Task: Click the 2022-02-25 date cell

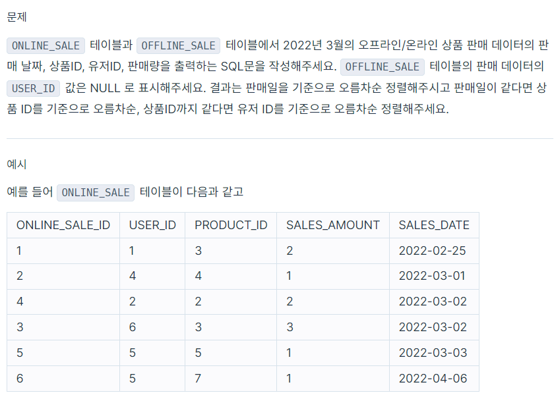Action: point(434,251)
